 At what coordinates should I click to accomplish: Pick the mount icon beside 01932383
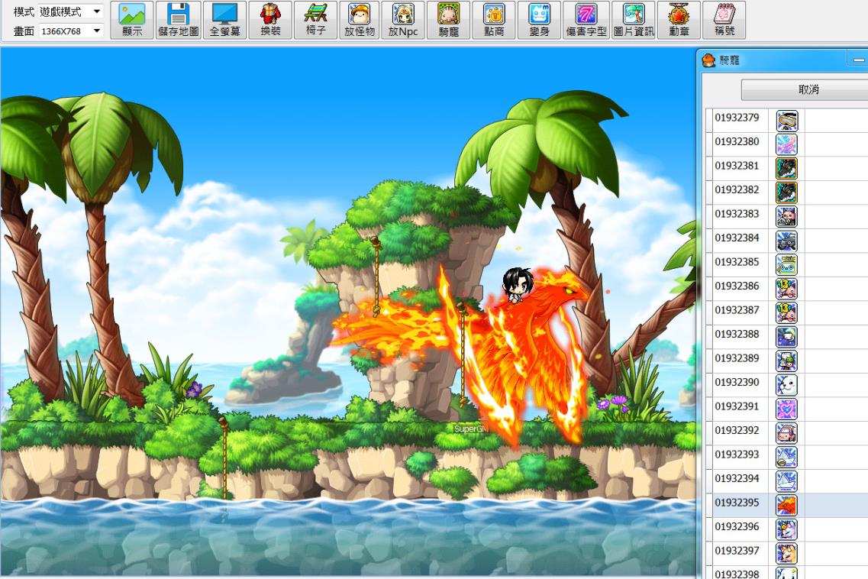point(786,217)
